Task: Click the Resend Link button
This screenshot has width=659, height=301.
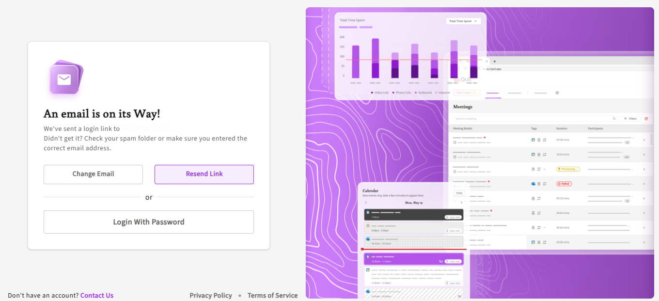Action: [x=204, y=174]
